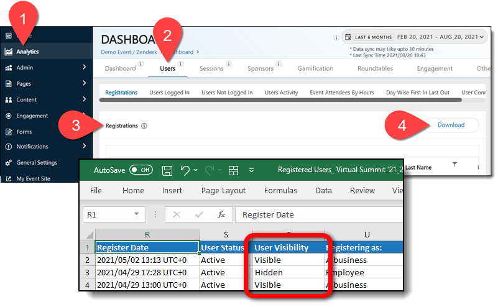The height and width of the screenshot is (307, 498).
Task: Click the Analytics chart icon in sidebar
Action: point(9,52)
